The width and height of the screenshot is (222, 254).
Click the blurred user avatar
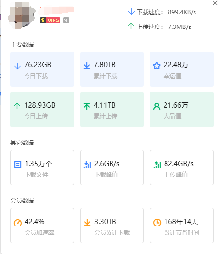tap(22, 15)
